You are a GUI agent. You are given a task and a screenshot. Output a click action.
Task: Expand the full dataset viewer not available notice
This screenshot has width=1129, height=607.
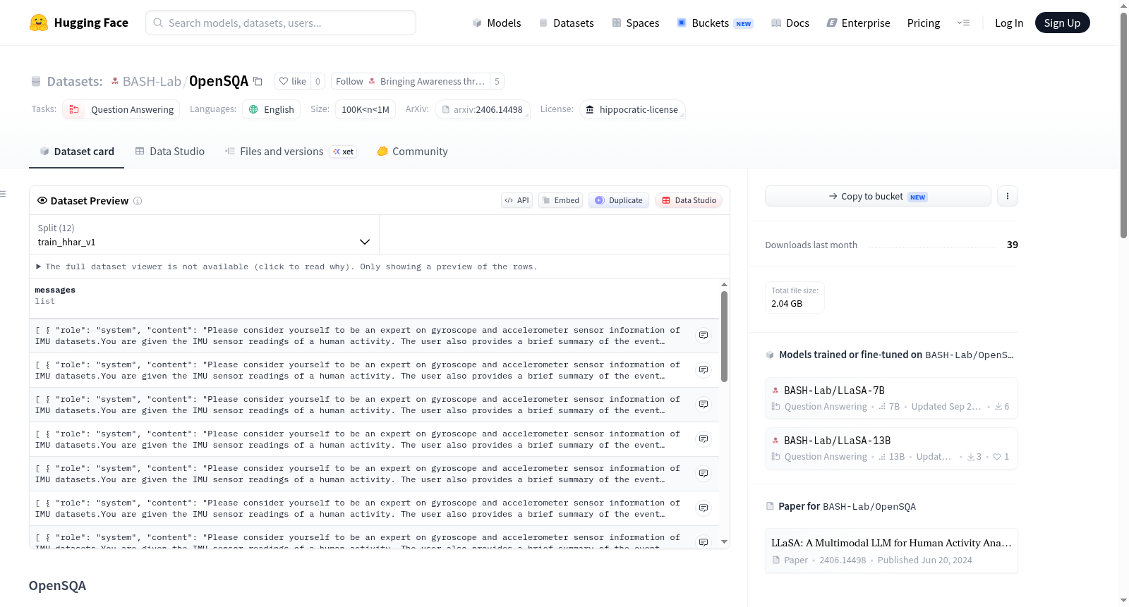click(x=287, y=266)
